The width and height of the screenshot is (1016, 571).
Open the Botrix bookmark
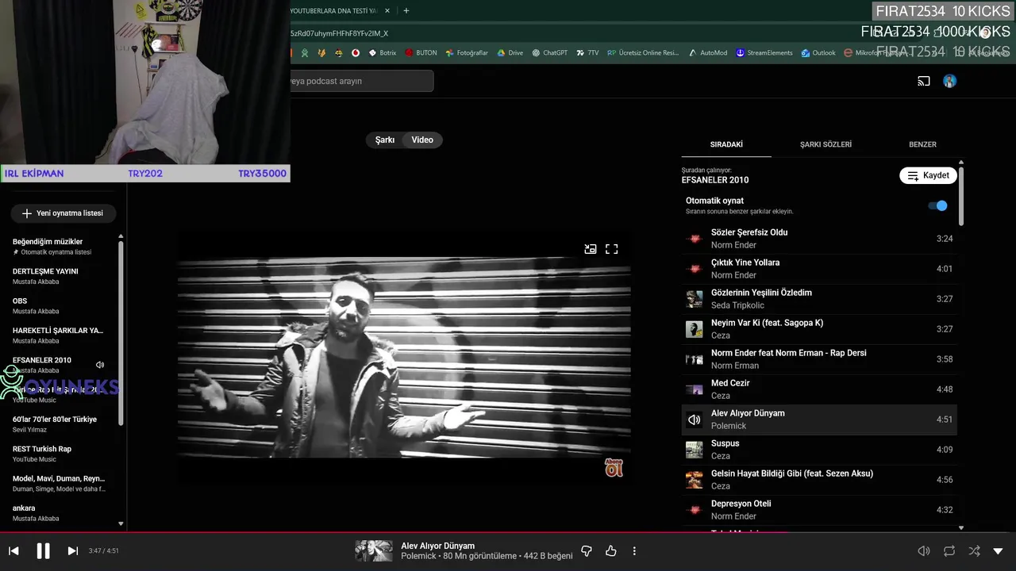[380, 53]
